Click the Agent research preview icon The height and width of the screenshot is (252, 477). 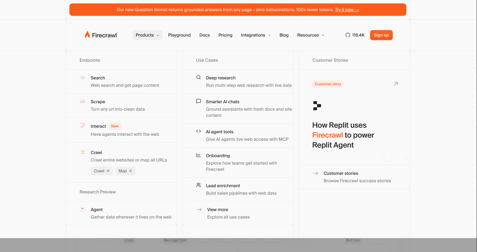click(x=83, y=209)
